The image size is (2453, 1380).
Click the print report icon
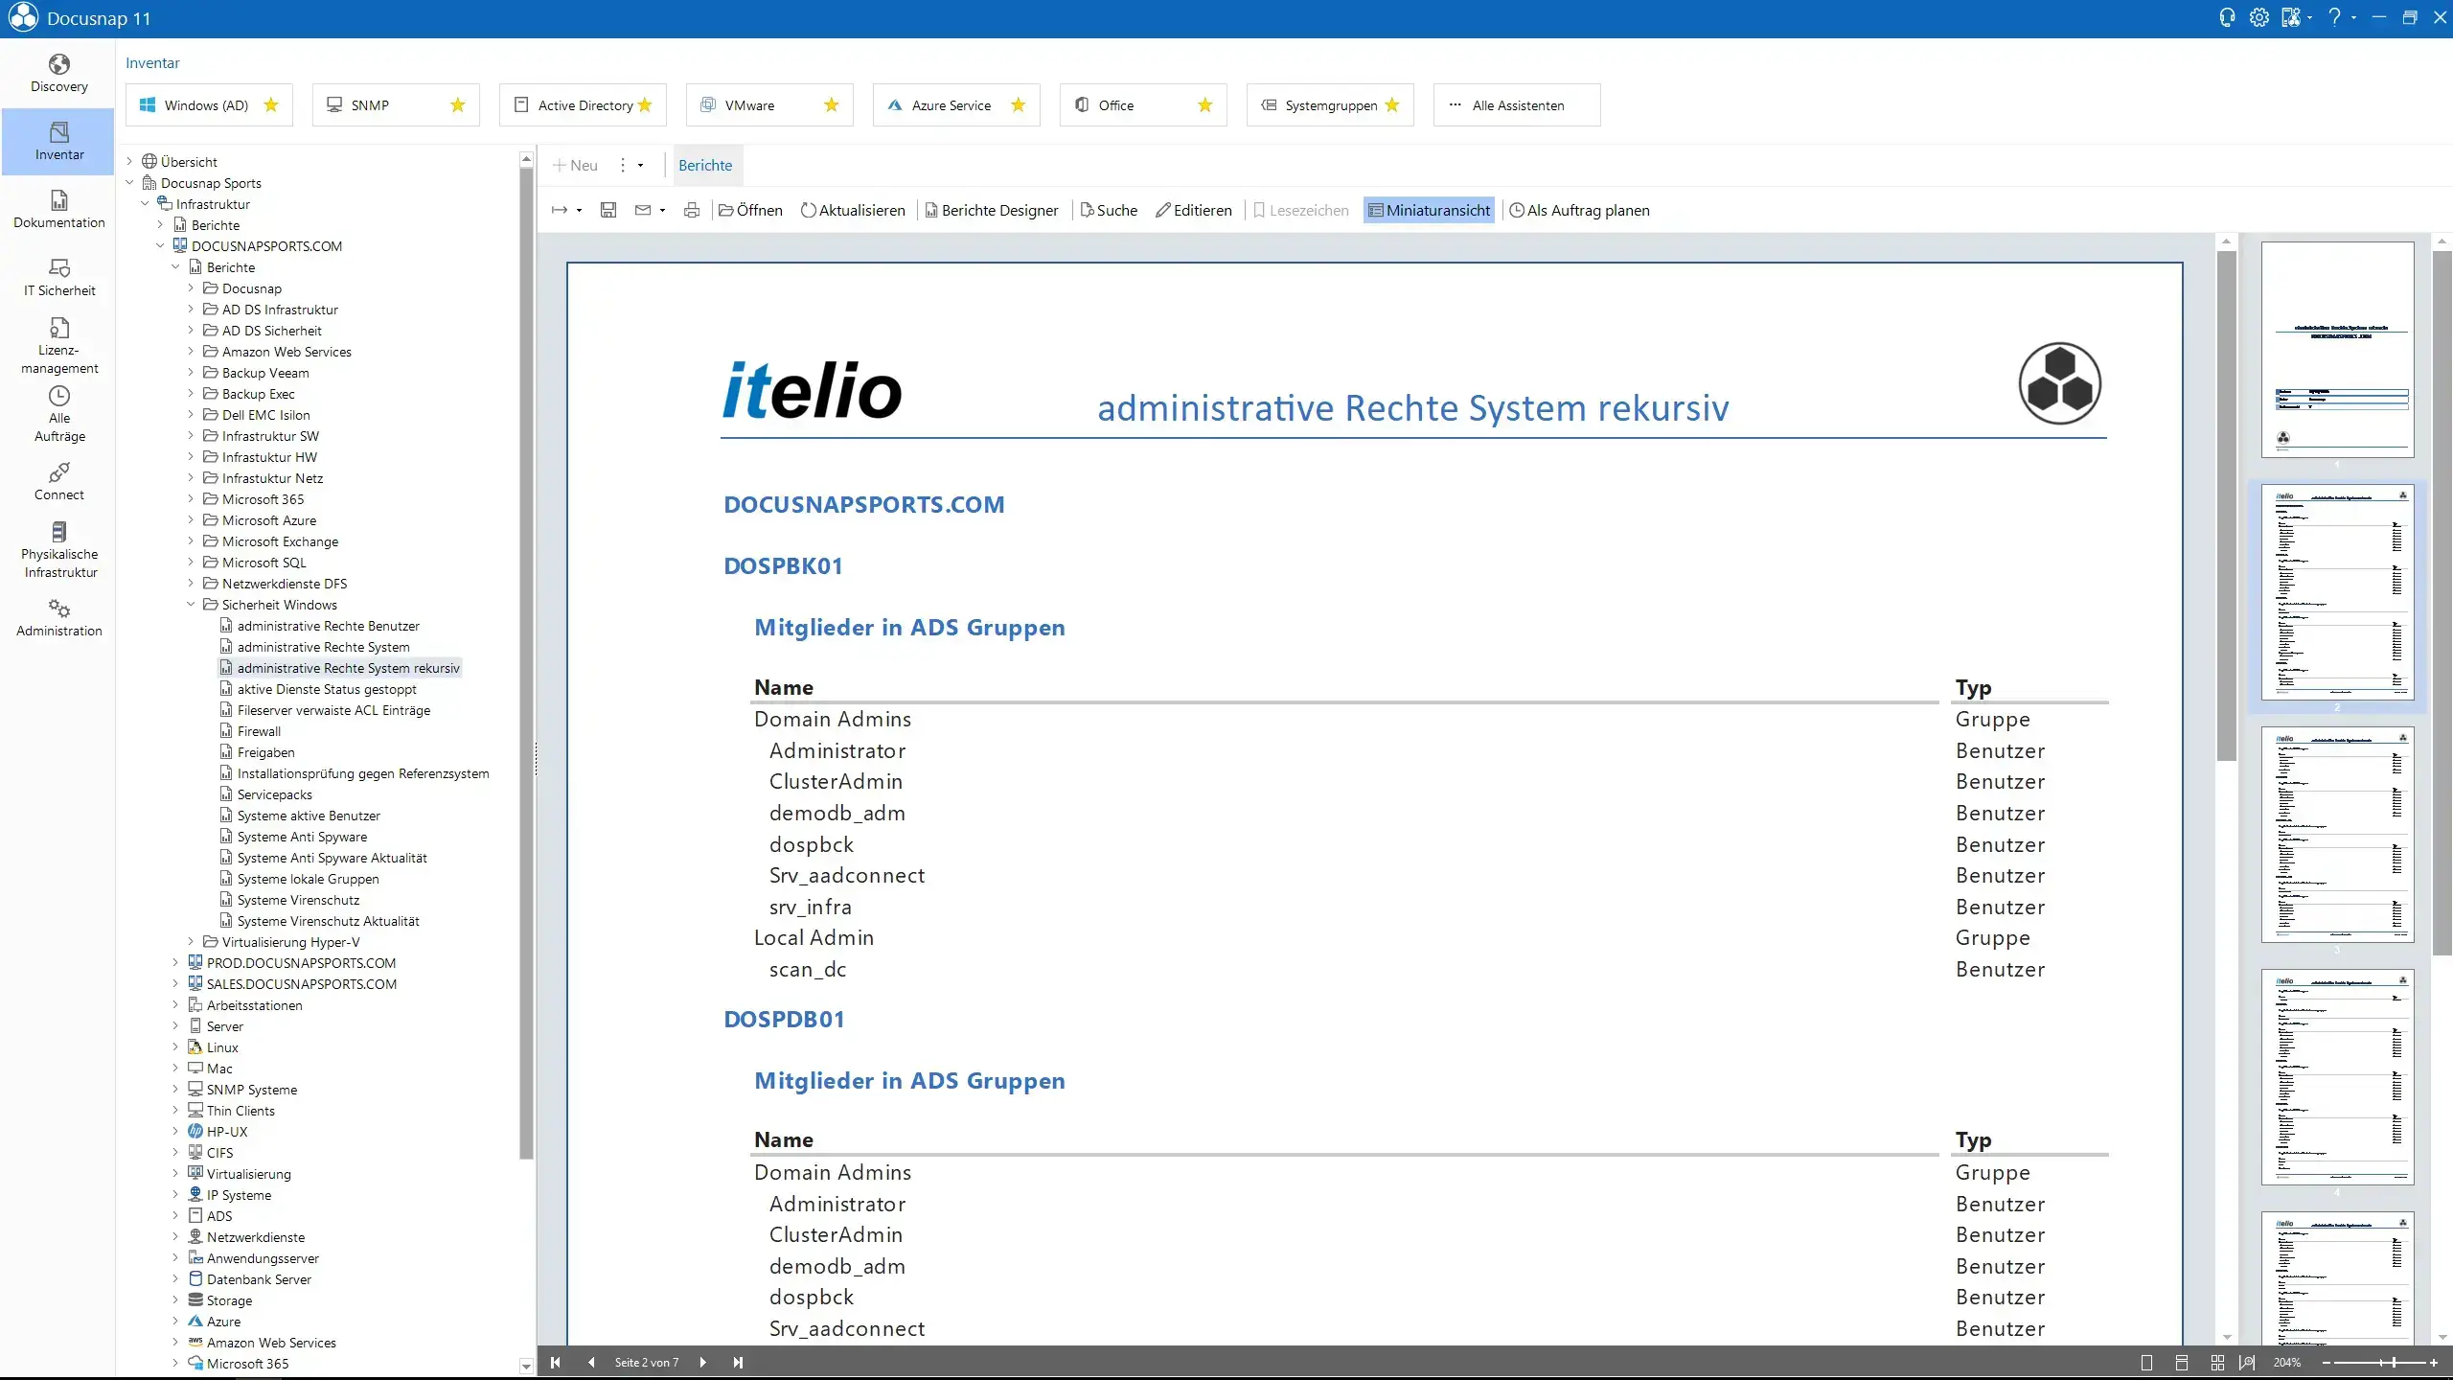pyautogui.click(x=692, y=210)
